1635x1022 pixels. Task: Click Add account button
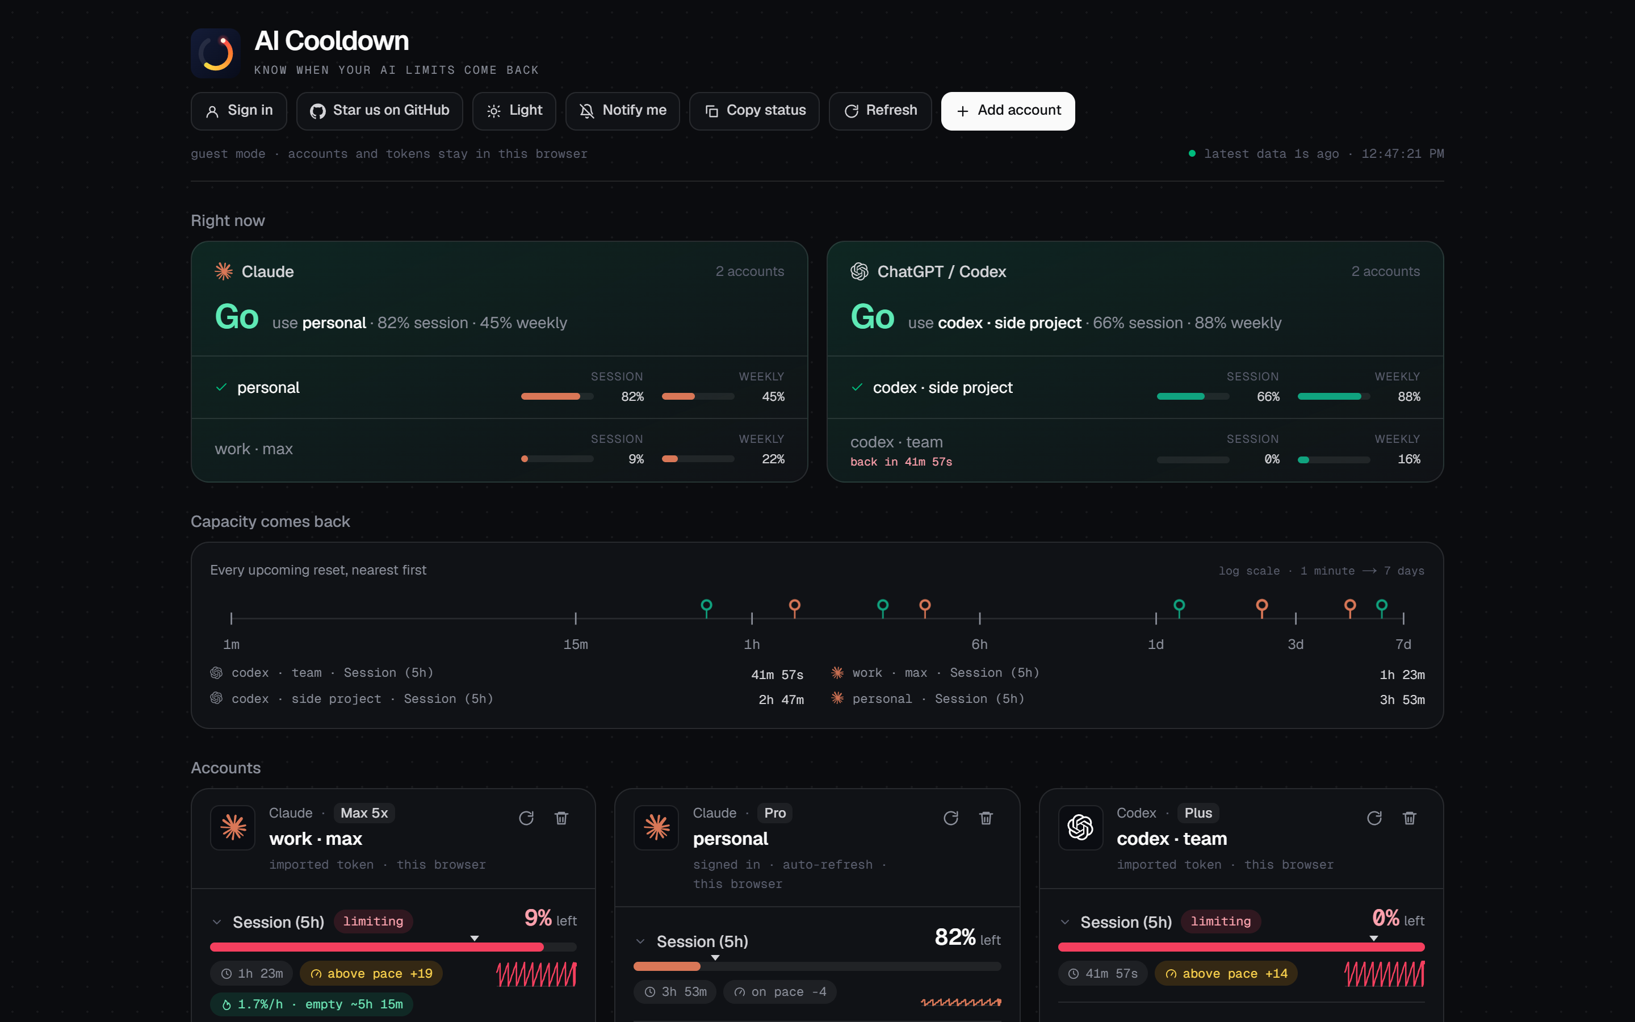pyautogui.click(x=1008, y=111)
